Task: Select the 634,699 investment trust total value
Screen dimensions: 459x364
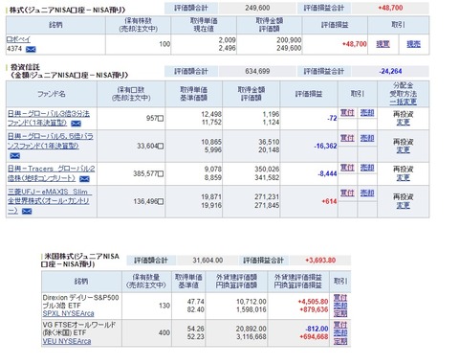Action: click(257, 71)
